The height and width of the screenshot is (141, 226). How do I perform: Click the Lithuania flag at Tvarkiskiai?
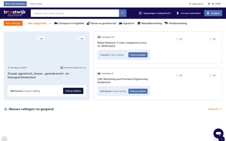99,74
